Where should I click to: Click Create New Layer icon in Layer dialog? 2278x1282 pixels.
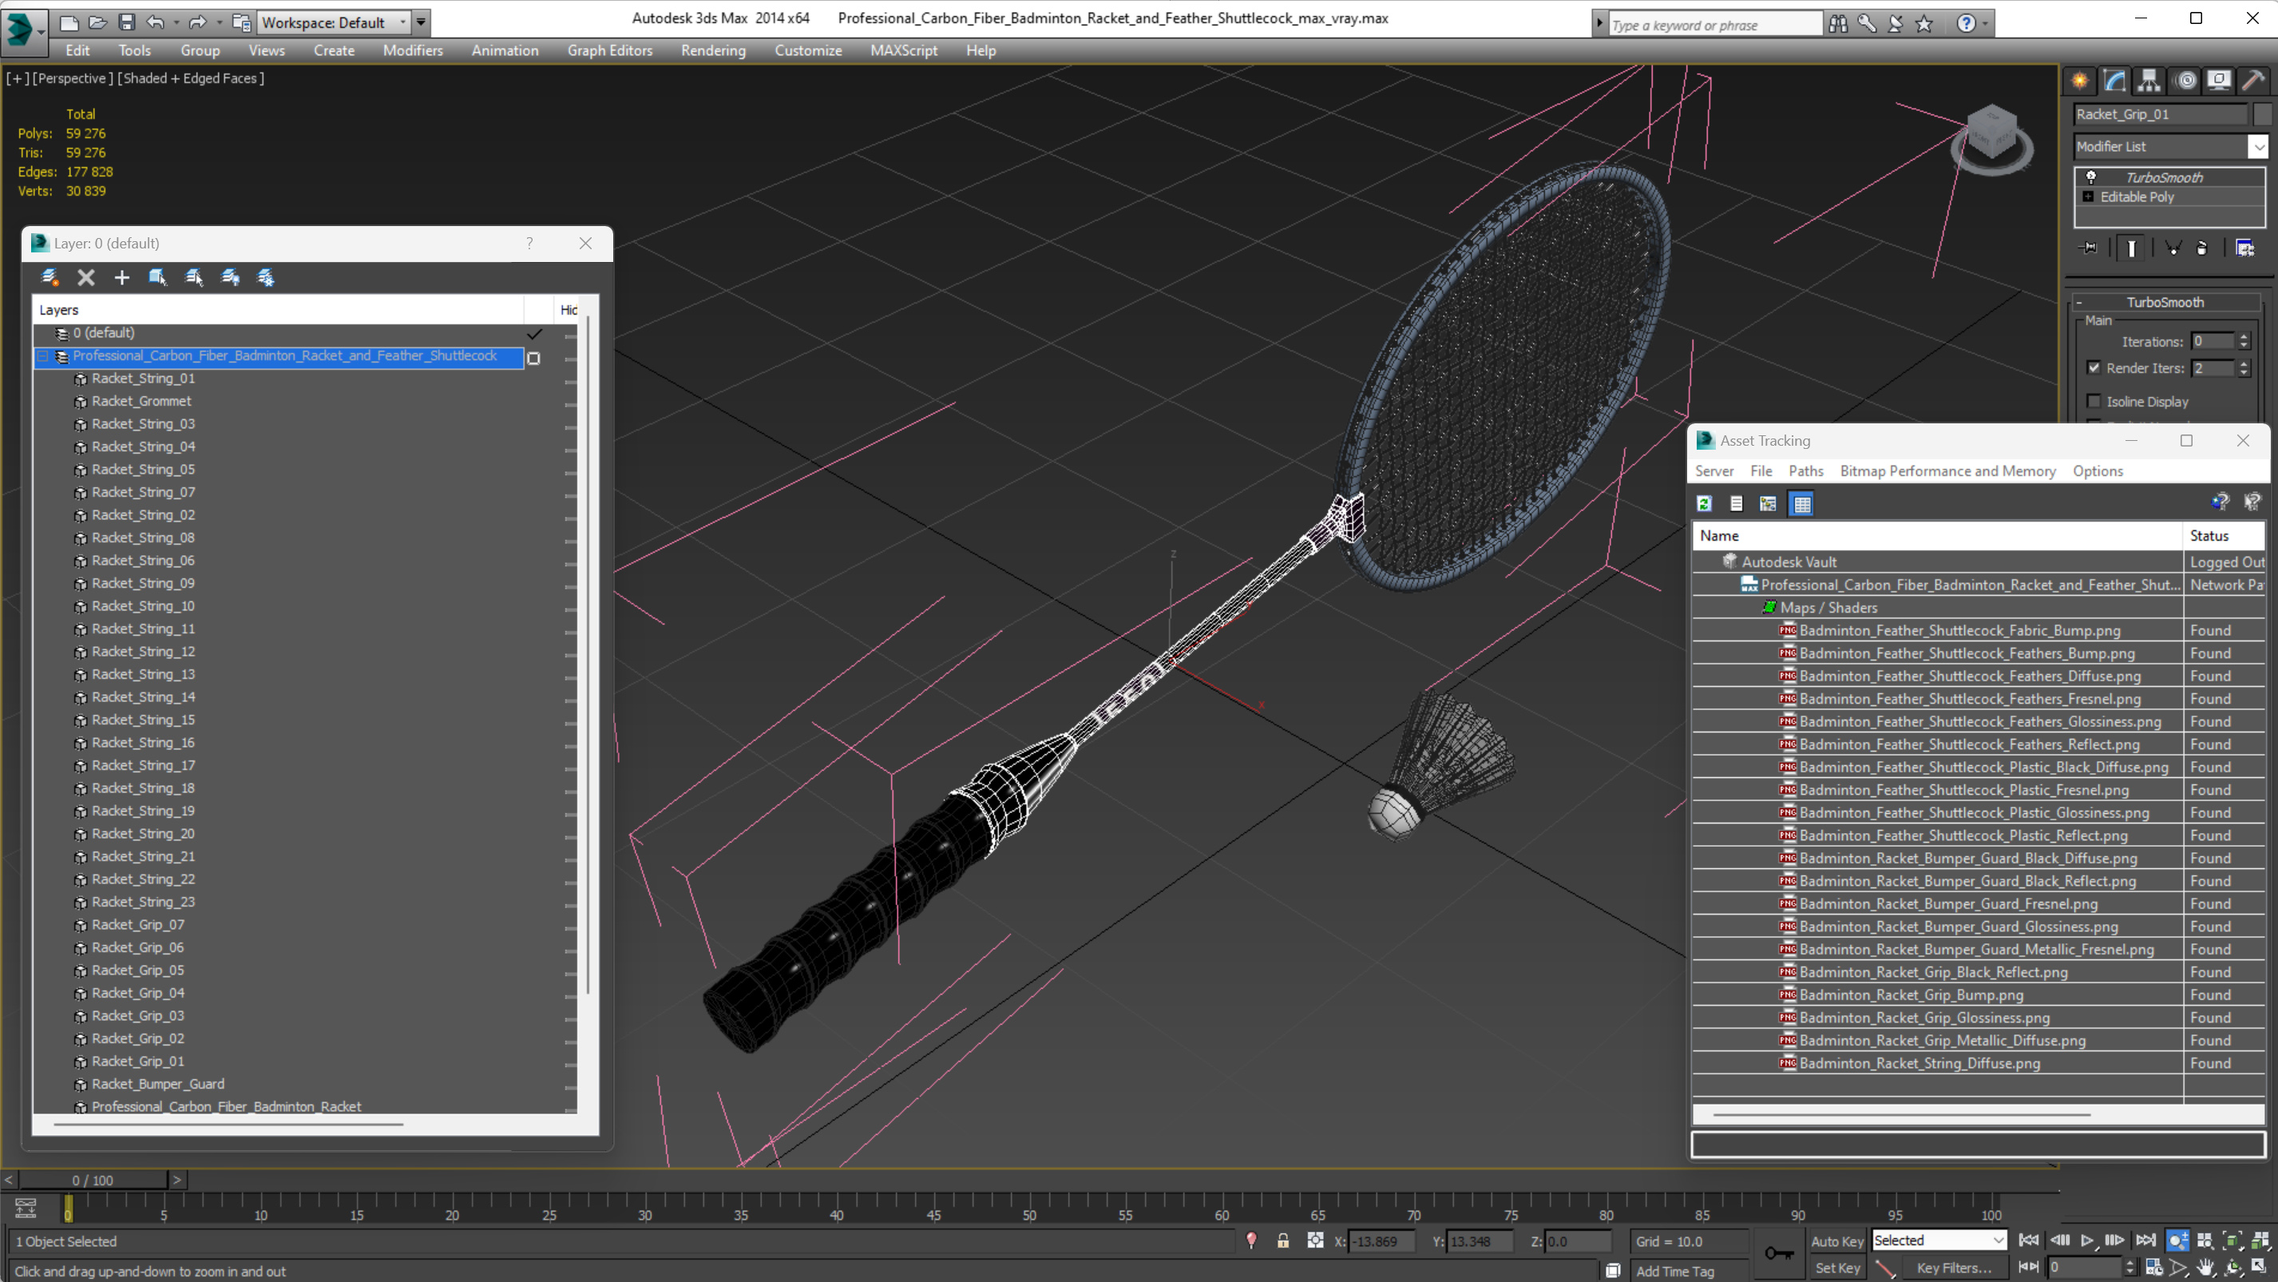[50, 278]
